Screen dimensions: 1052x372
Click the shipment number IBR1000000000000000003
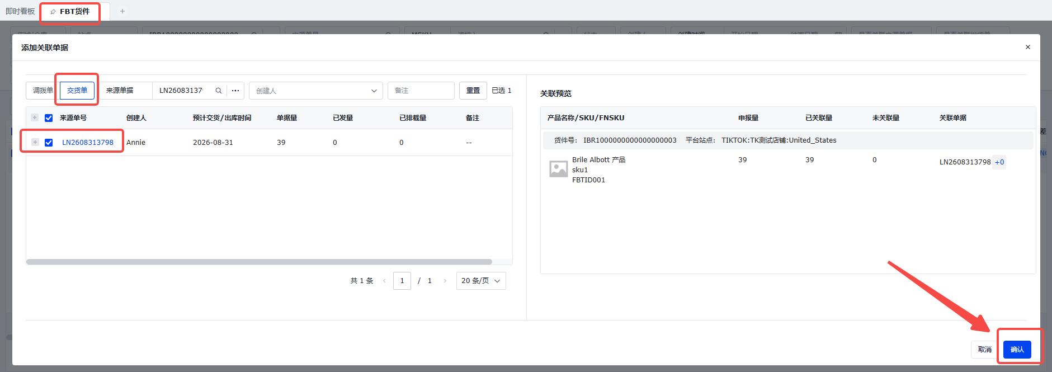pyautogui.click(x=630, y=140)
